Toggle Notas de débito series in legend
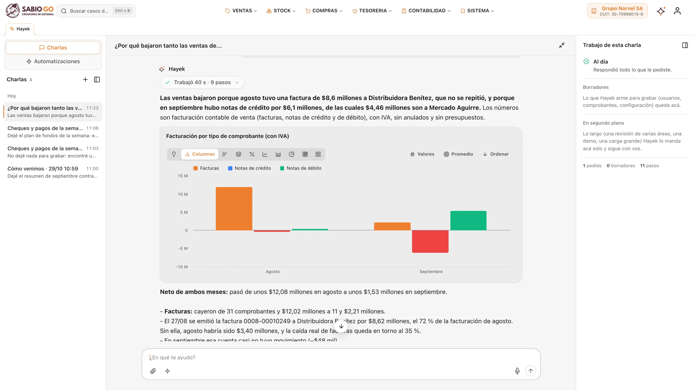Screen dimensions: 694x390 (301, 168)
